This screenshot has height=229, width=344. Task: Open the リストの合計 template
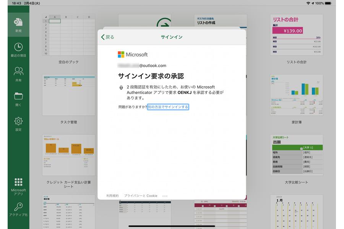[297, 35]
